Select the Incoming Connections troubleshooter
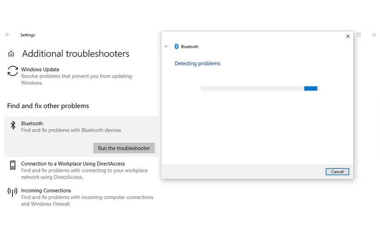Viewport: 380px width, 241px height. click(81, 197)
